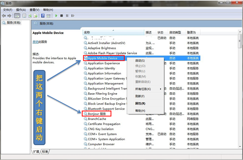Open the 操作(A) menu
The image size is (243, 160).
coord(21,10)
